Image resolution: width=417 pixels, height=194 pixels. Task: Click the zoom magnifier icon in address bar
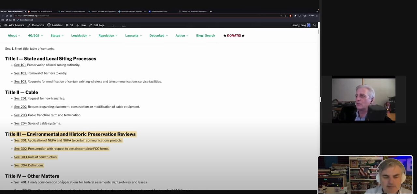tap(281, 16)
